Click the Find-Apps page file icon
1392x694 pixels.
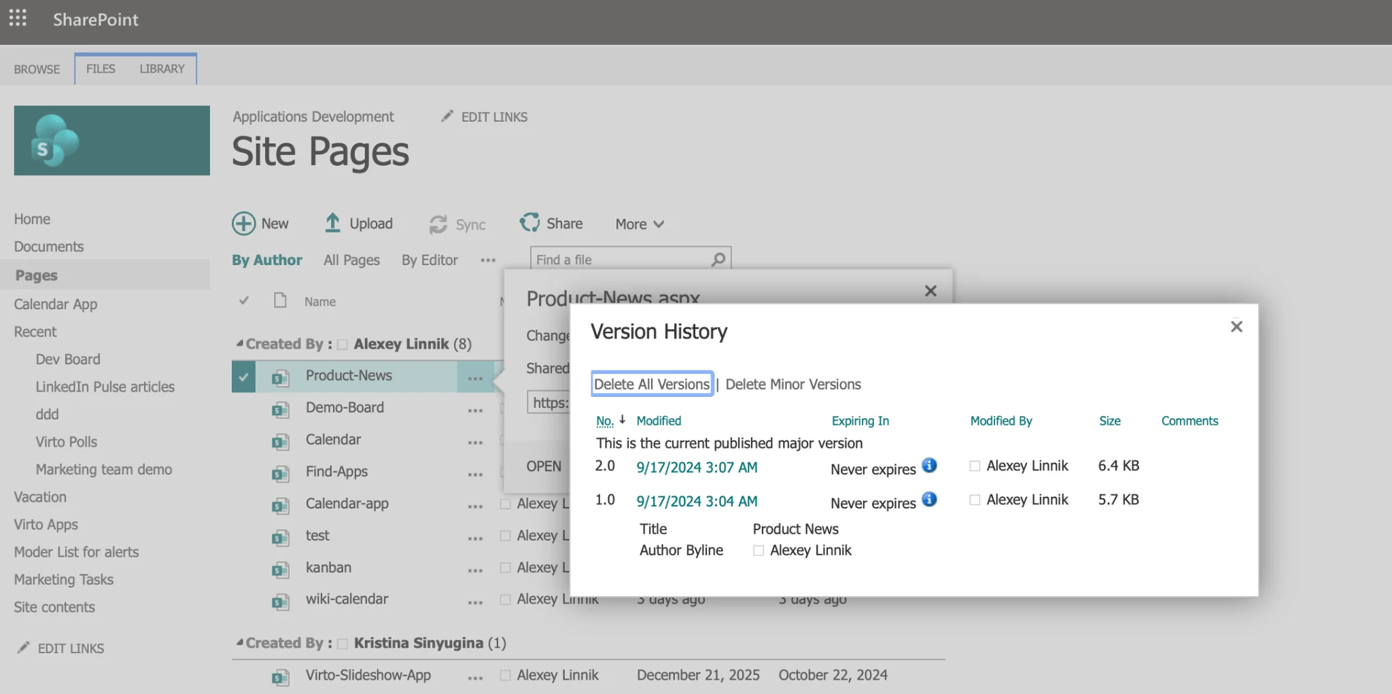pyautogui.click(x=281, y=473)
